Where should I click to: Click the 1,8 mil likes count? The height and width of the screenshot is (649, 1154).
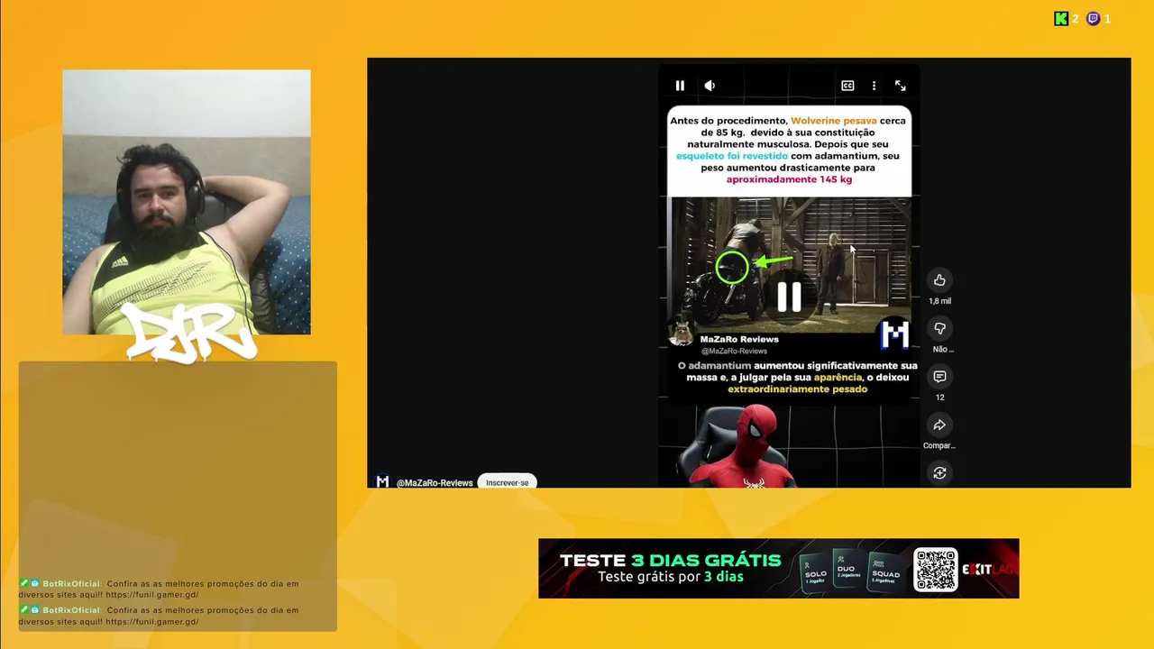[x=939, y=301]
